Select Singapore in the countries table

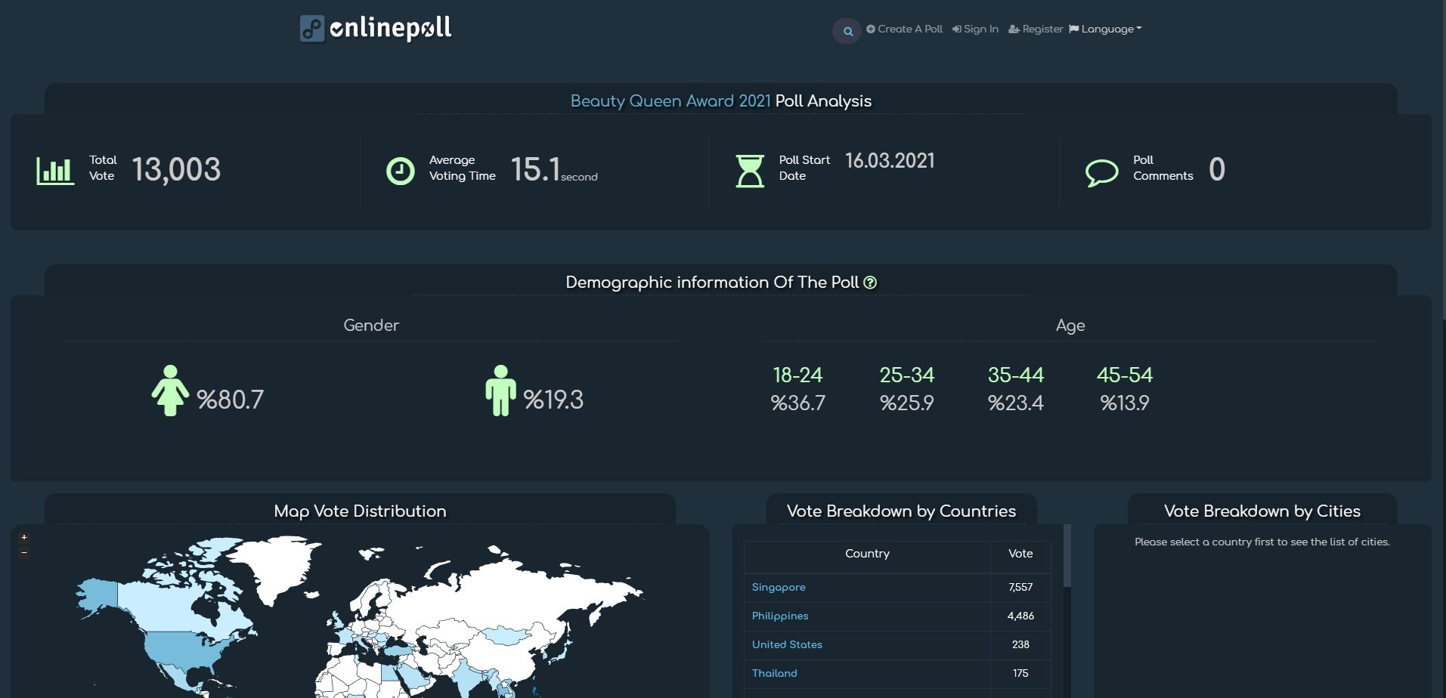pyautogui.click(x=779, y=587)
